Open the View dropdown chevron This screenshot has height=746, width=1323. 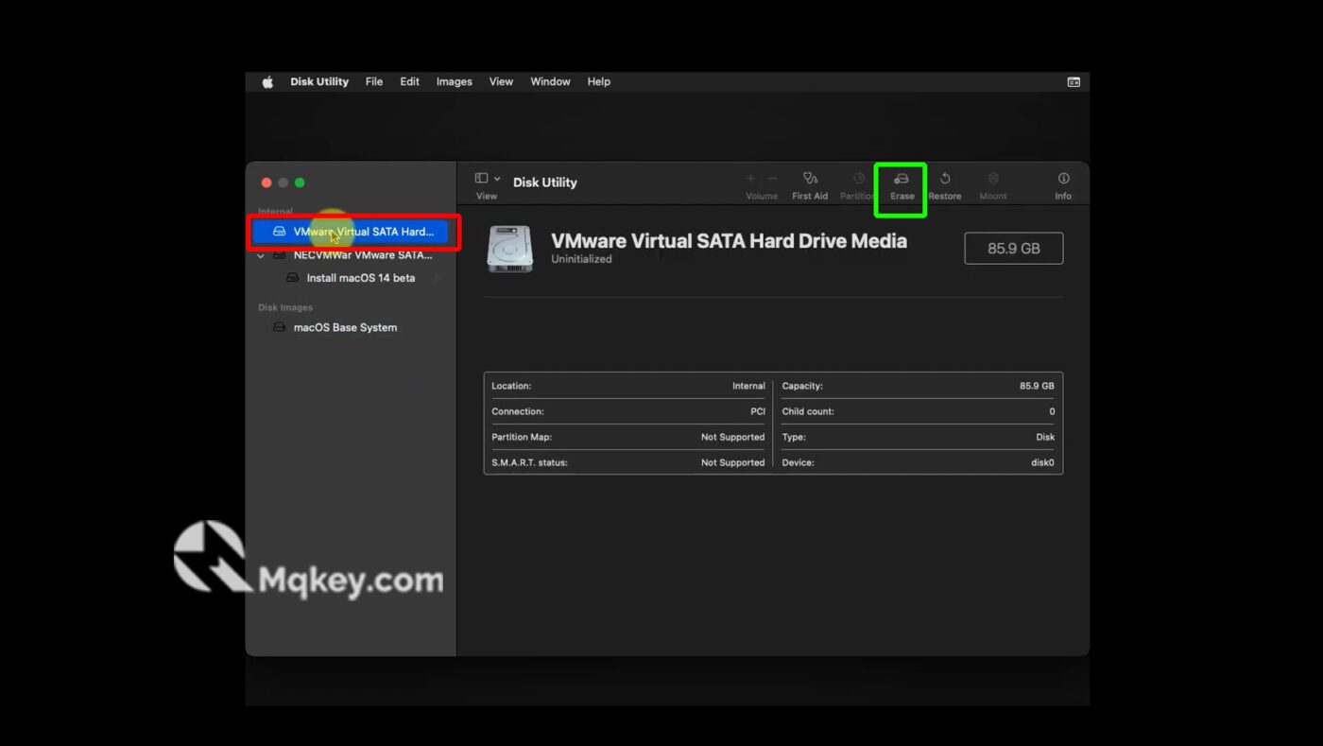click(497, 180)
